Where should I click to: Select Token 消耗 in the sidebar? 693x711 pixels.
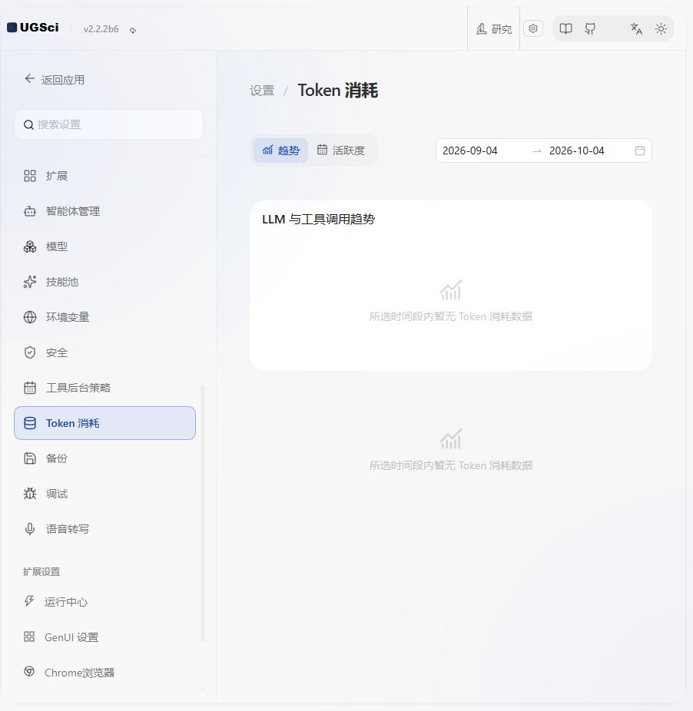pos(104,423)
